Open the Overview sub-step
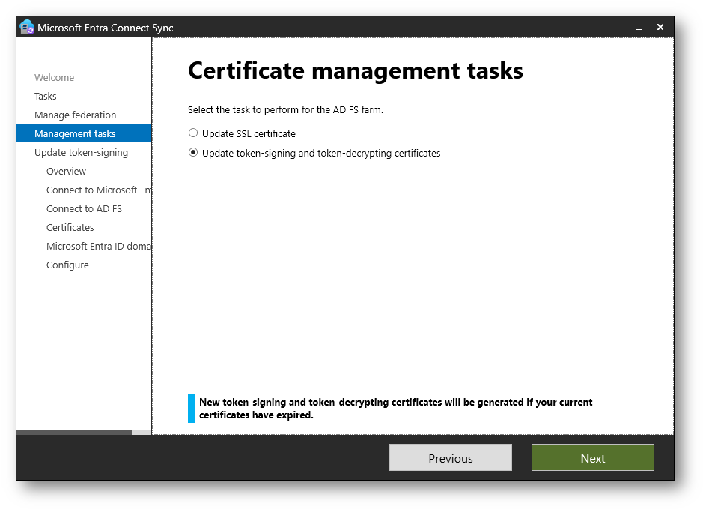Screen dimensions: 706x512 pos(66,171)
